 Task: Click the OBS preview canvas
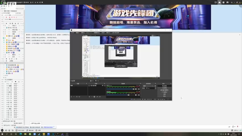(121, 57)
